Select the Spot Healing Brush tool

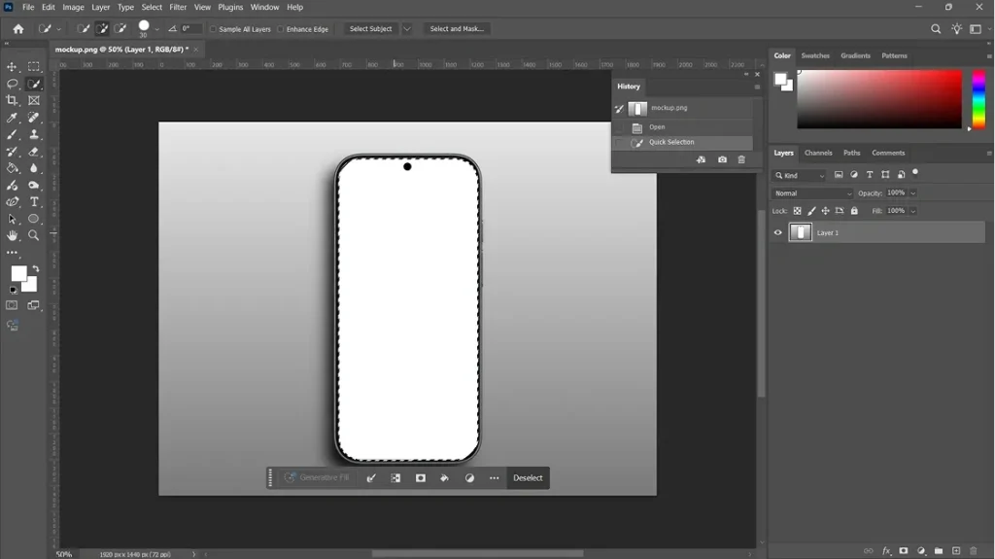(x=34, y=118)
